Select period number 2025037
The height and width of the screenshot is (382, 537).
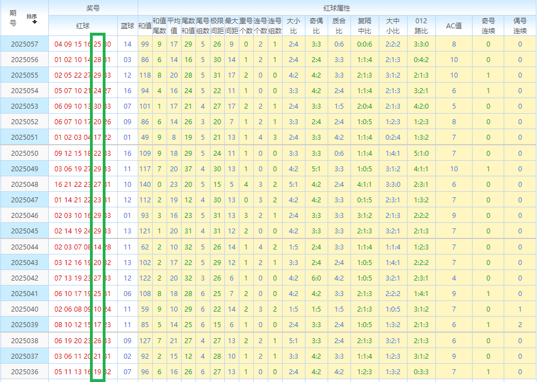click(x=24, y=356)
